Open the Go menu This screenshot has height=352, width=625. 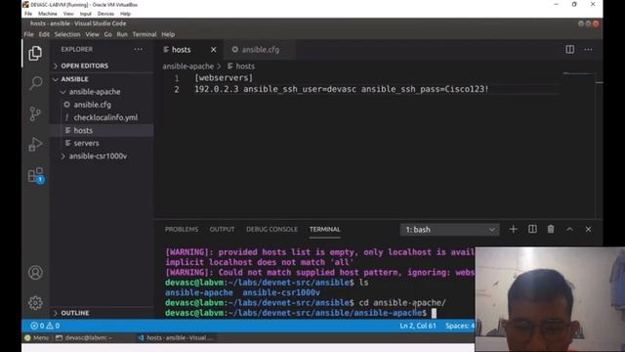pos(108,34)
